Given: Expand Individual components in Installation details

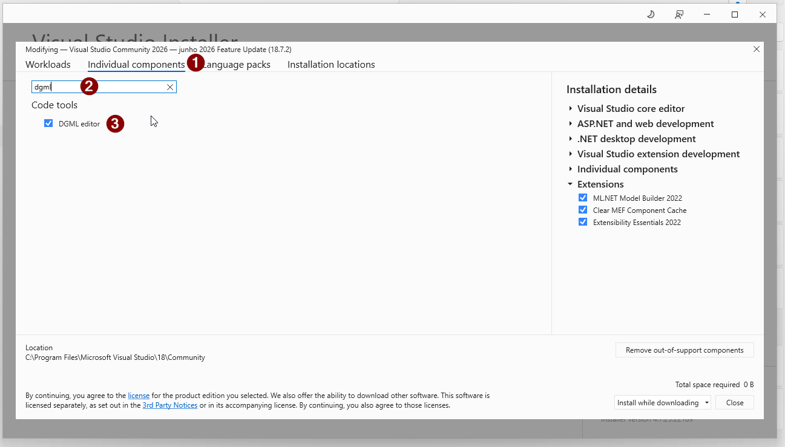Looking at the screenshot, I should click(570, 169).
